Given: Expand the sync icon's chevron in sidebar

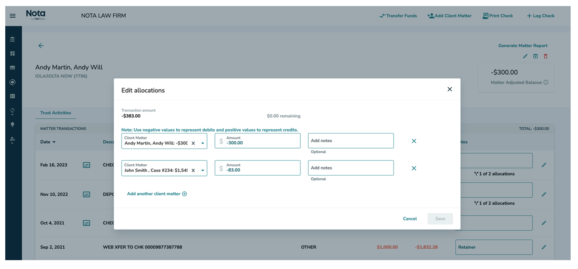Looking at the screenshot, I should (12, 114).
